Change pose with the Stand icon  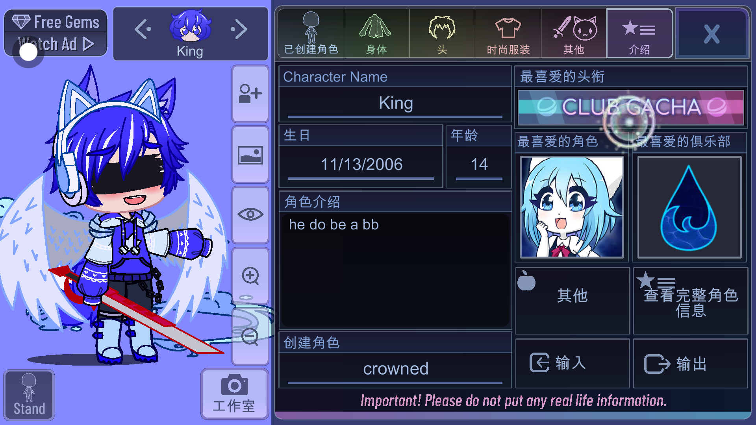29,395
